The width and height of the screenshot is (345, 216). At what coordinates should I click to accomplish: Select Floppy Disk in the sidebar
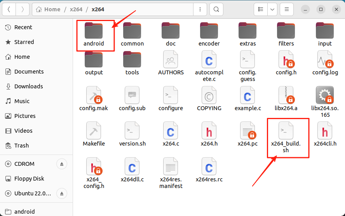(x=36, y=179)
